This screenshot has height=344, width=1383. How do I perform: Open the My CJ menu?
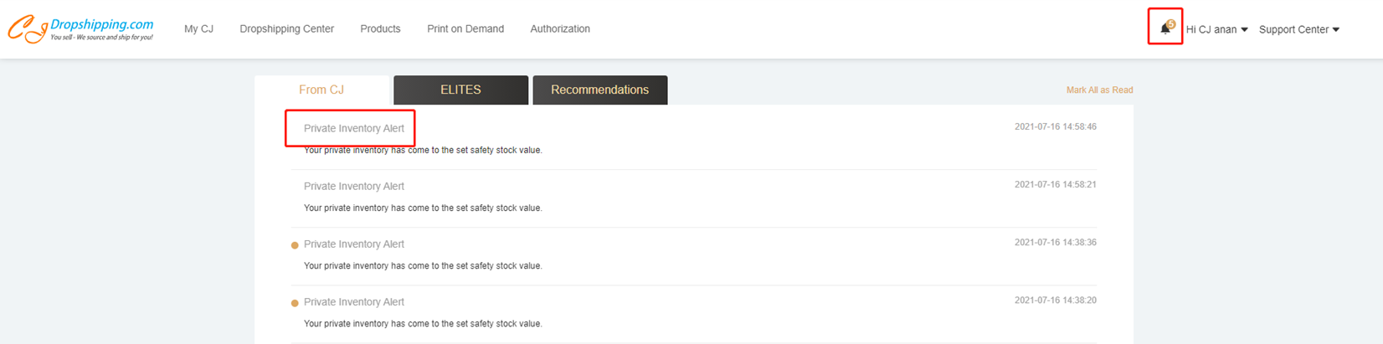click(198, 28)
